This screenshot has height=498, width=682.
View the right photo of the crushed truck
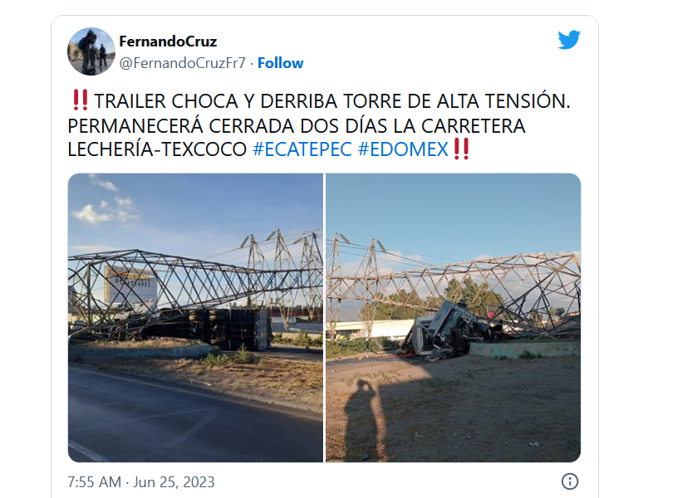click(x=454, y=318)
